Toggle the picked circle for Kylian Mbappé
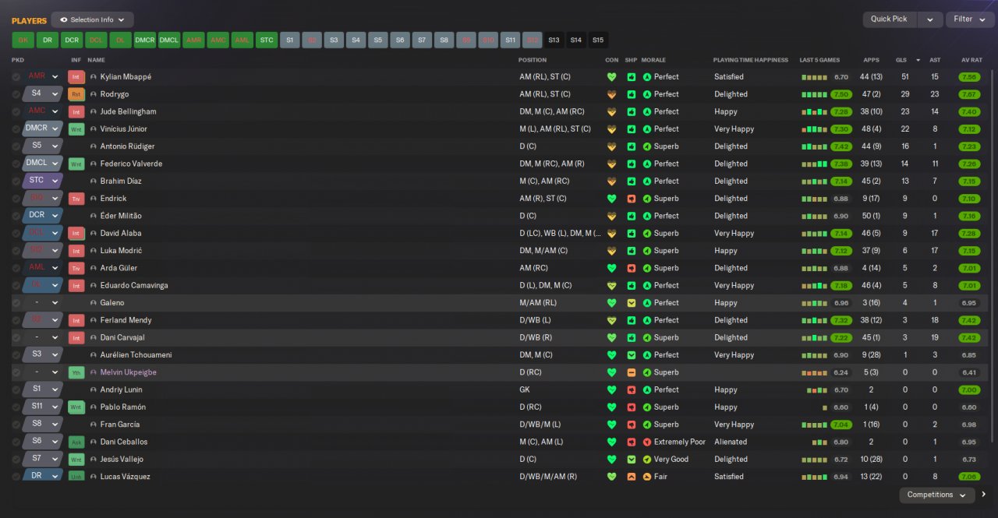 click(16, 77)
